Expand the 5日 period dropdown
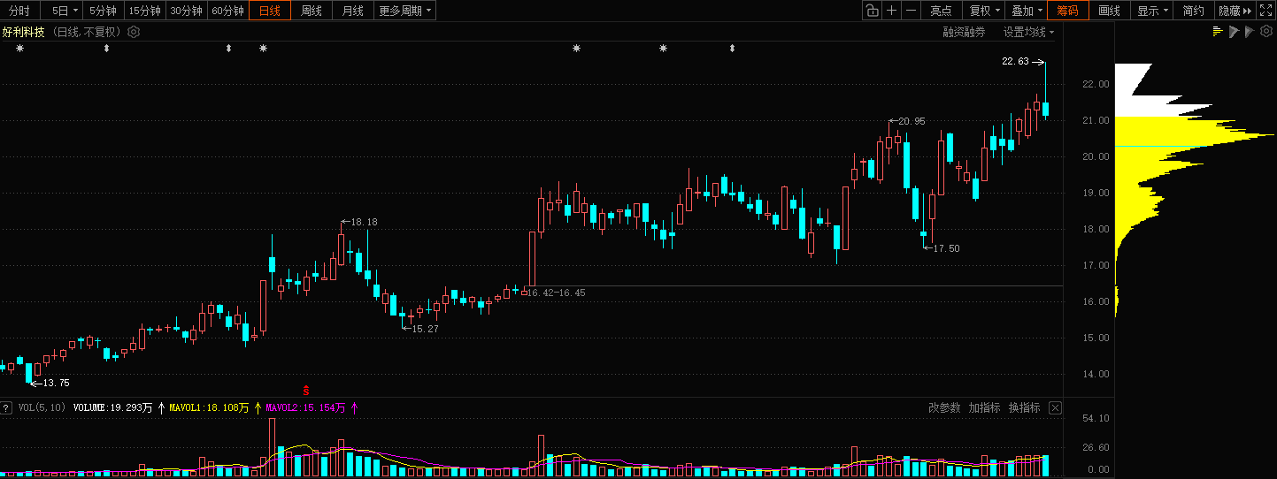This screenshot has width=1277, height=479. coord(65,11)
